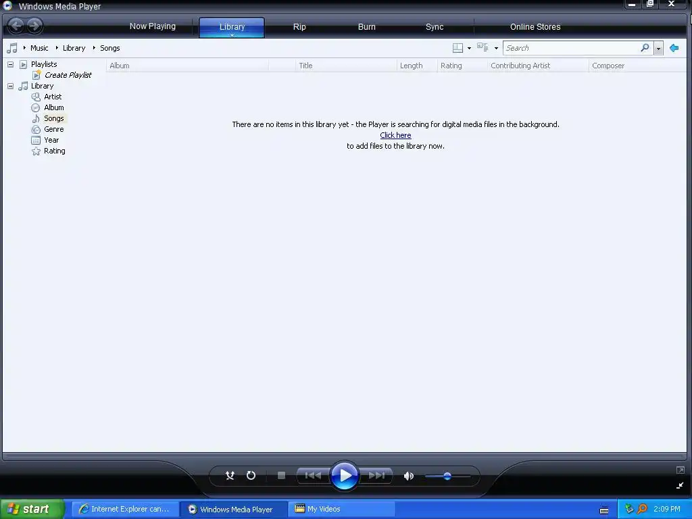Click the Songs breadcrumb
Viewport: 692px width, 519px height.
[x=110, y=48]
